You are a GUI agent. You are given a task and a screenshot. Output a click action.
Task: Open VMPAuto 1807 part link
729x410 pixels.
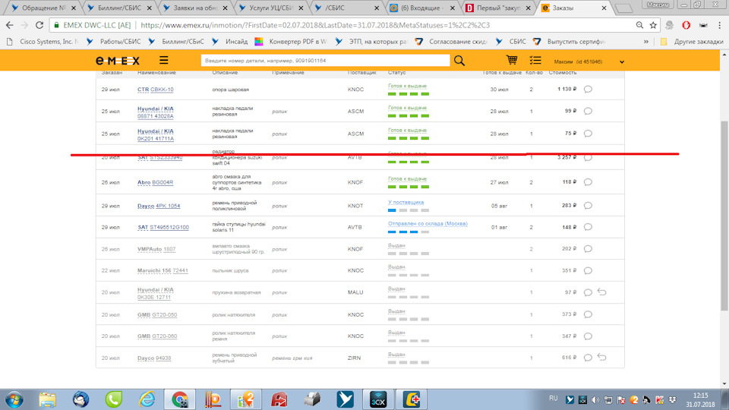click(x=156, y=249)
